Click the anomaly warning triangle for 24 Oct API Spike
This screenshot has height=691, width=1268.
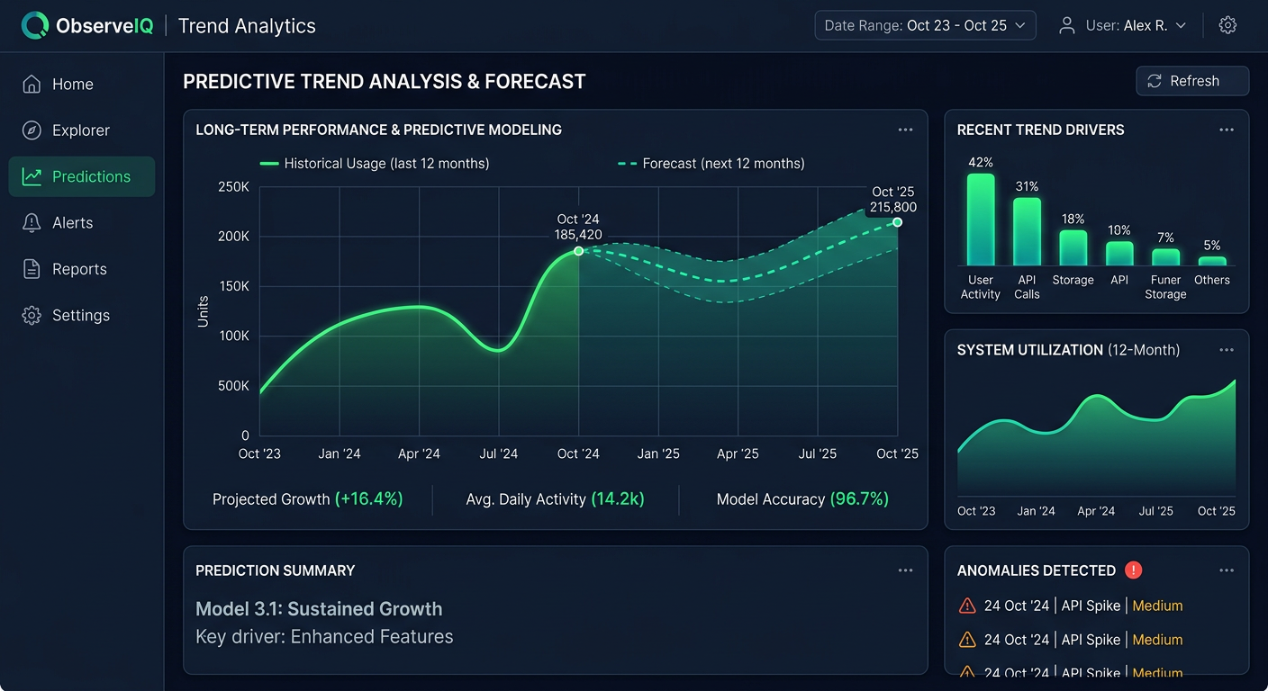(967, 606)
